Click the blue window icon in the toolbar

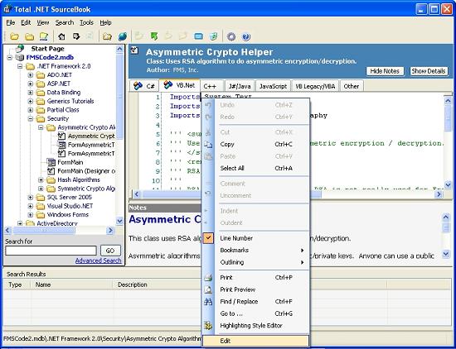click(199, 36)
